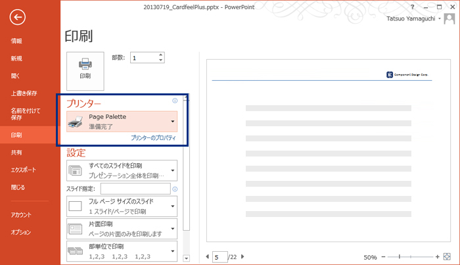Open オプション (Options) dialog
The image size is (460, 265).
(21, 232)
